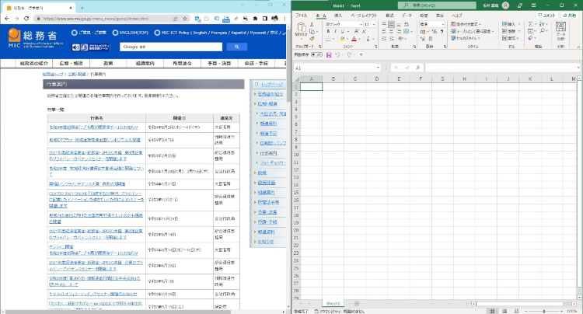The height and width of the screenshot is (314, 583).
Task: Open the Analyze Data button in Excel
Action: coord(560,31)
